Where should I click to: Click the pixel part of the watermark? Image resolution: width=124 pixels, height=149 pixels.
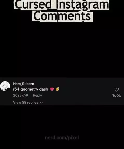tap(73, 138)
